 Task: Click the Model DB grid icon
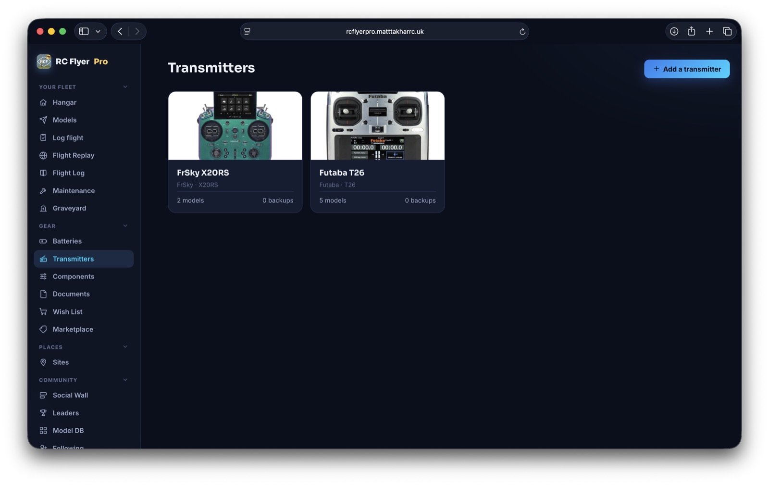43,431
